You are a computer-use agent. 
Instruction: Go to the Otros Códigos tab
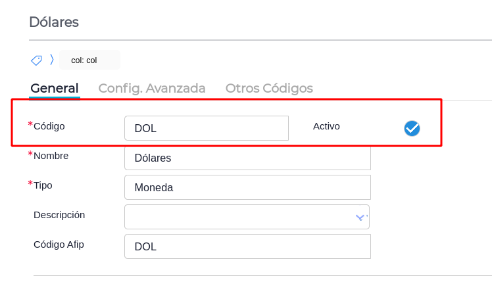269,88
